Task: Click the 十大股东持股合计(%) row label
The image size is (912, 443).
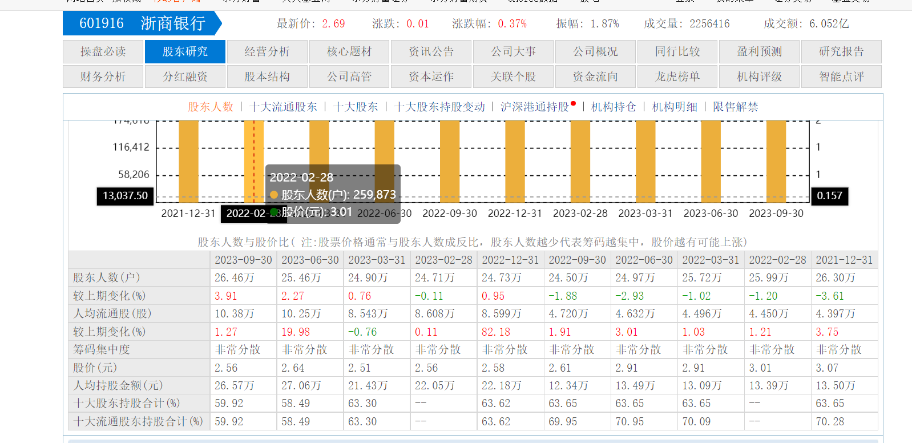Action: [127, 403]
